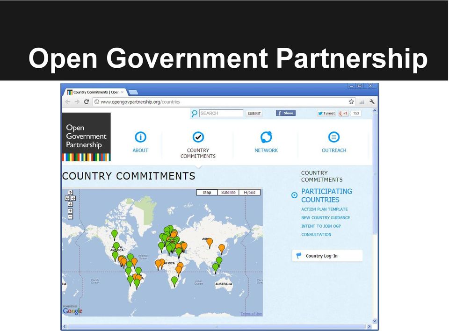Click the Country Commitments checkmark icon
This screenshot has width=449, height=331.
pyautogui.click(x=198, y=137)
